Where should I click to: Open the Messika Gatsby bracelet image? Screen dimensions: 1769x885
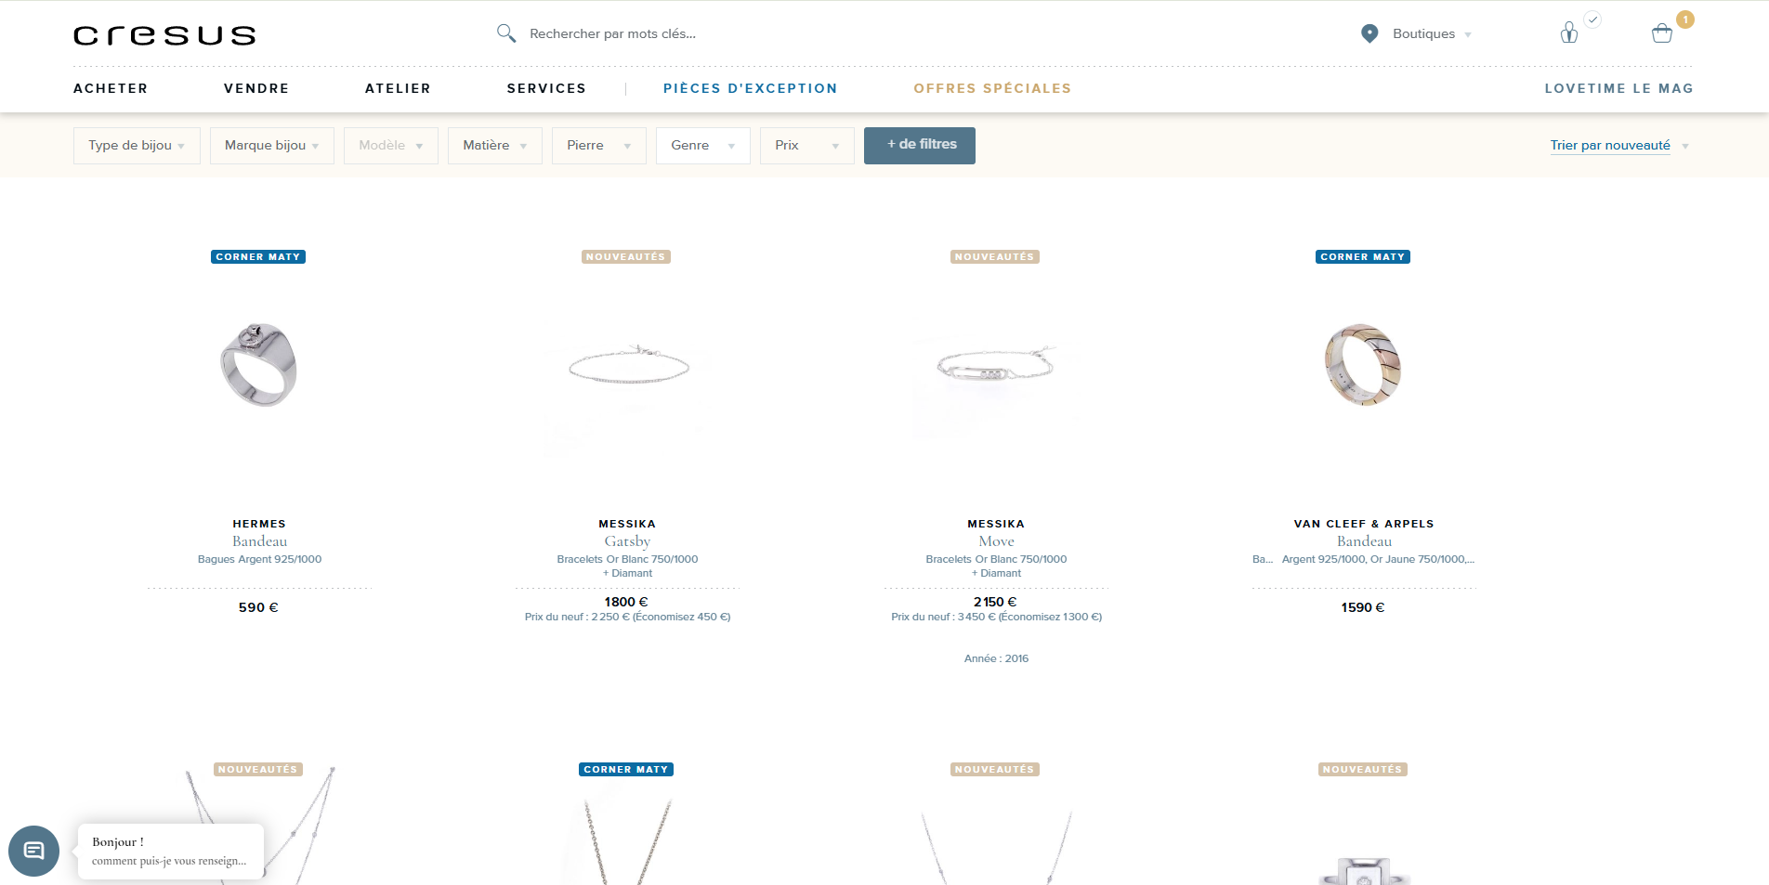[628, 365]
